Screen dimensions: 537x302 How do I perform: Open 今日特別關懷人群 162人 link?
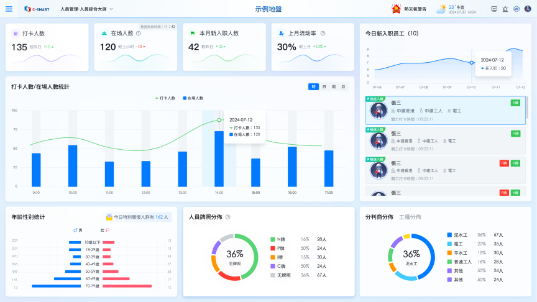tap(137, 217)
